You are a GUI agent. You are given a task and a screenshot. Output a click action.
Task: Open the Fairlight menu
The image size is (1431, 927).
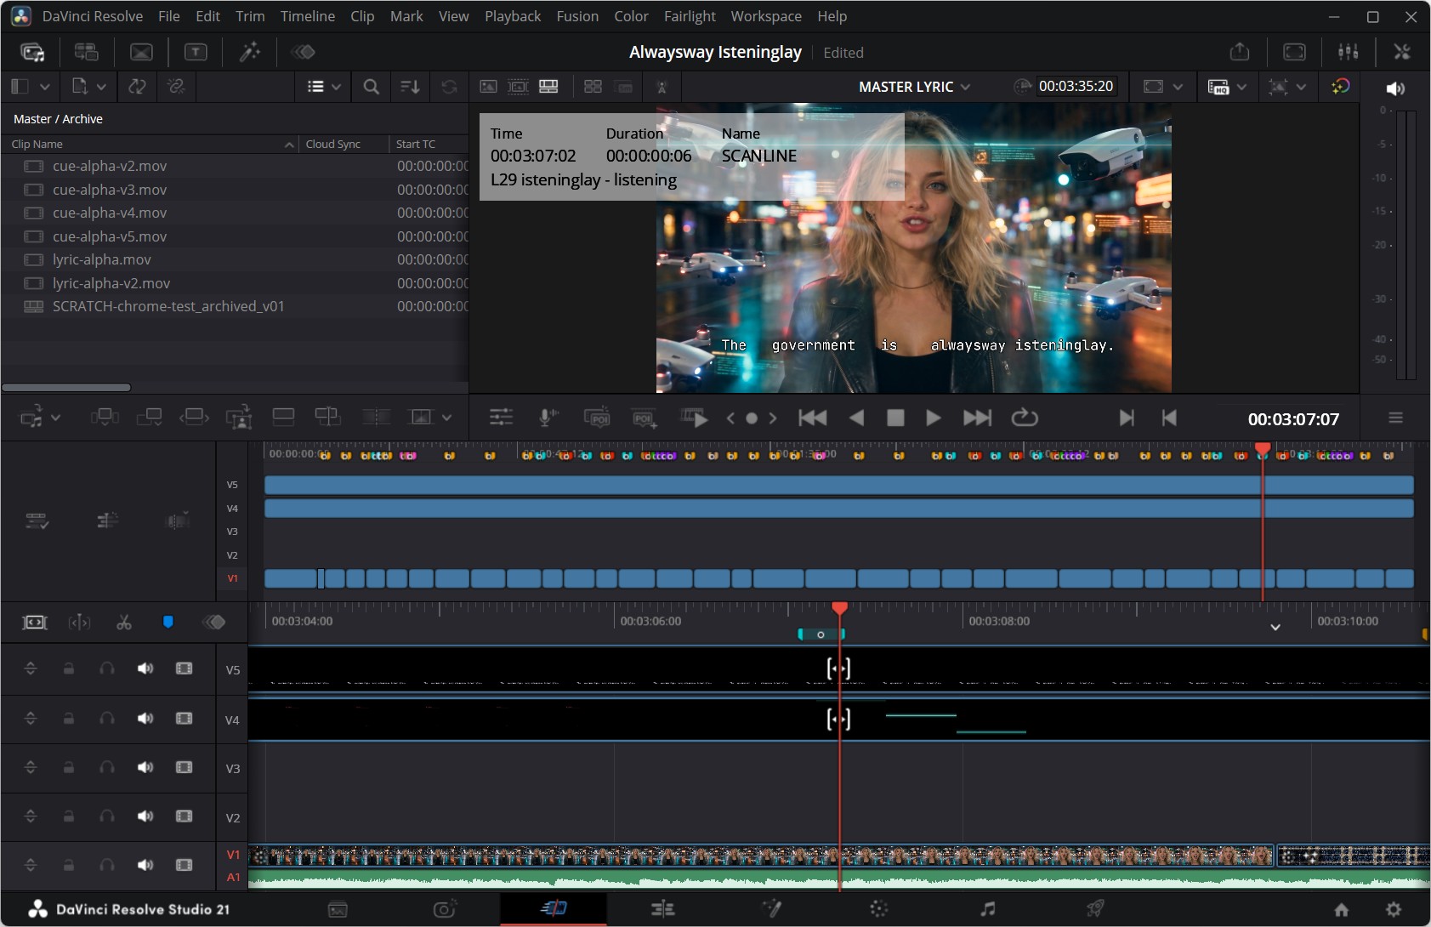[x=690, y=16]
